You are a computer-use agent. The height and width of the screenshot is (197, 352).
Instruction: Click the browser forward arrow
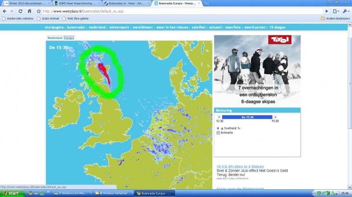click(12, 11)
